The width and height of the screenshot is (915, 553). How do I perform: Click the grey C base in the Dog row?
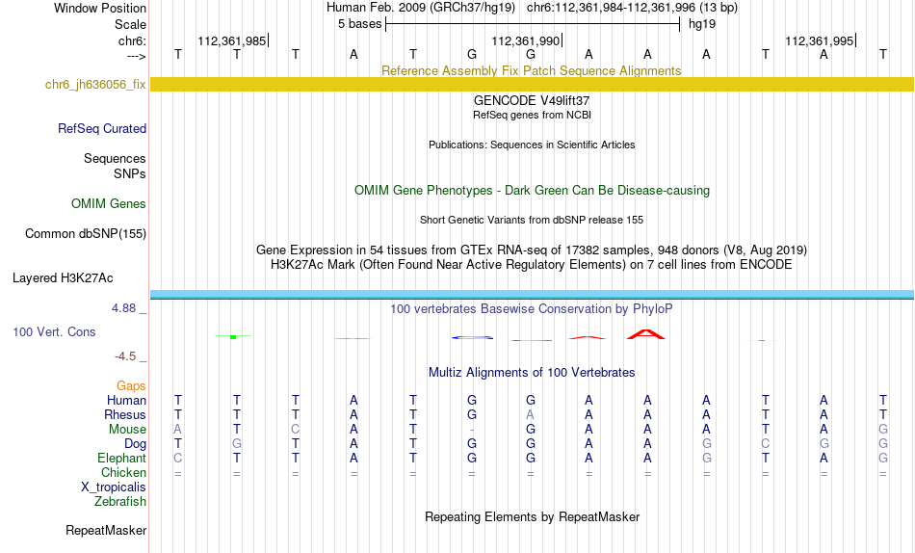(x=765, y=444)
